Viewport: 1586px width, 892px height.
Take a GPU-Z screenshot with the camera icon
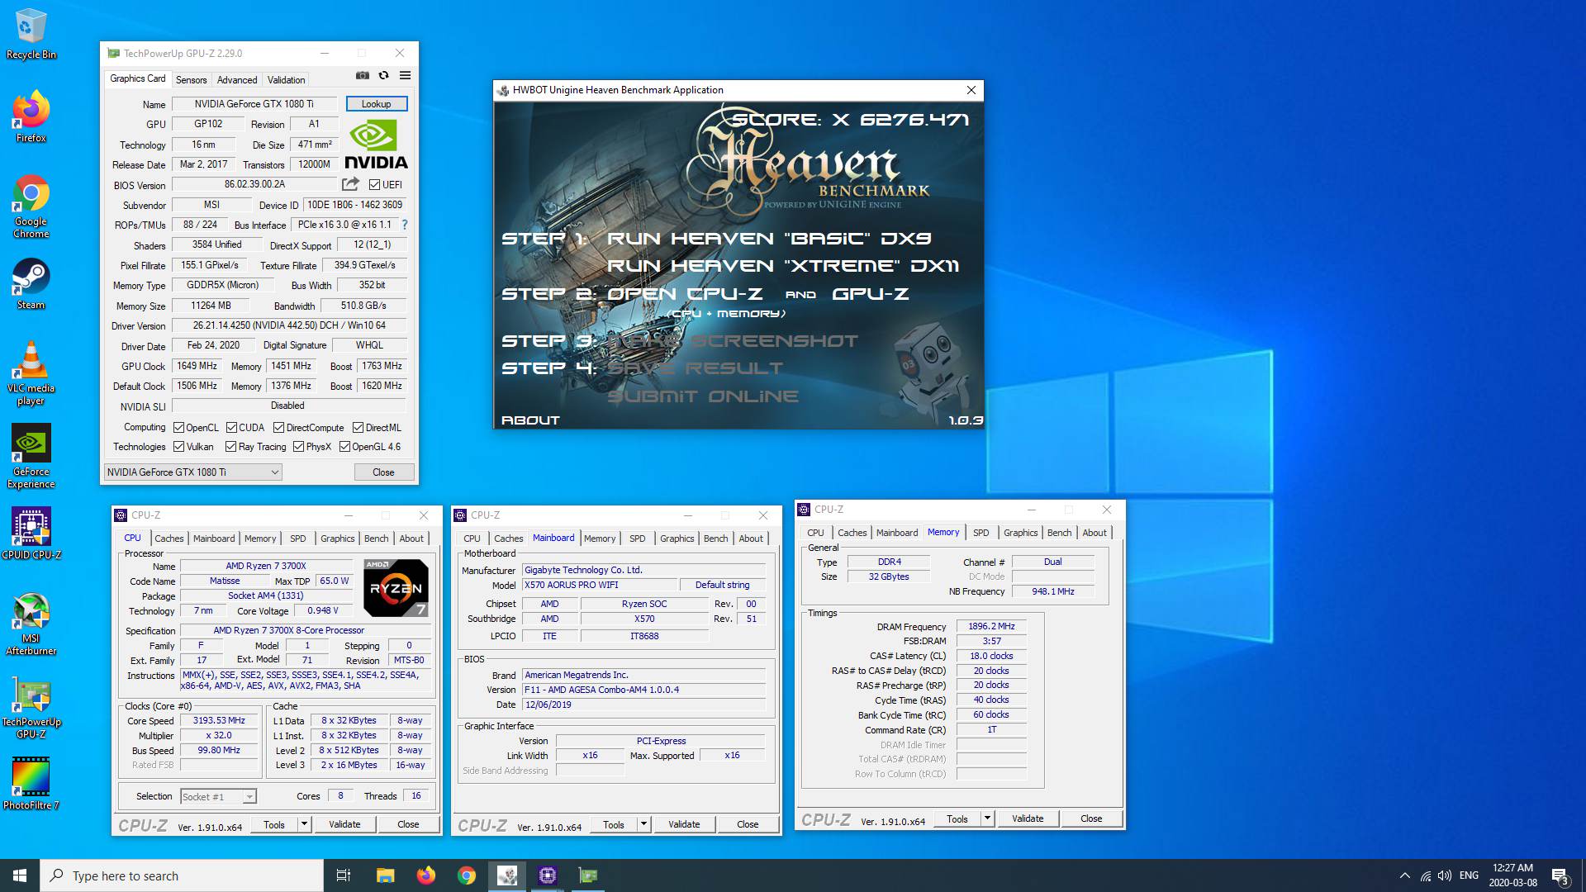click(363, 75)
